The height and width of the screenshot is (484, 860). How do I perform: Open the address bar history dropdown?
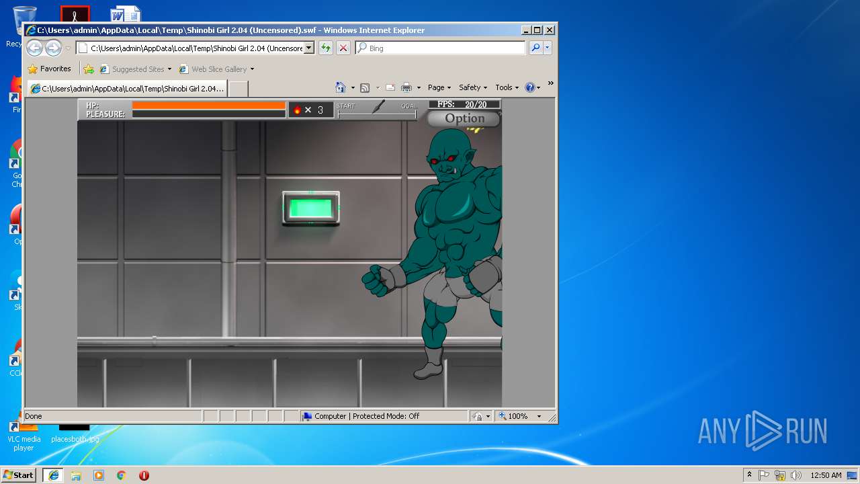coord(309,48)
